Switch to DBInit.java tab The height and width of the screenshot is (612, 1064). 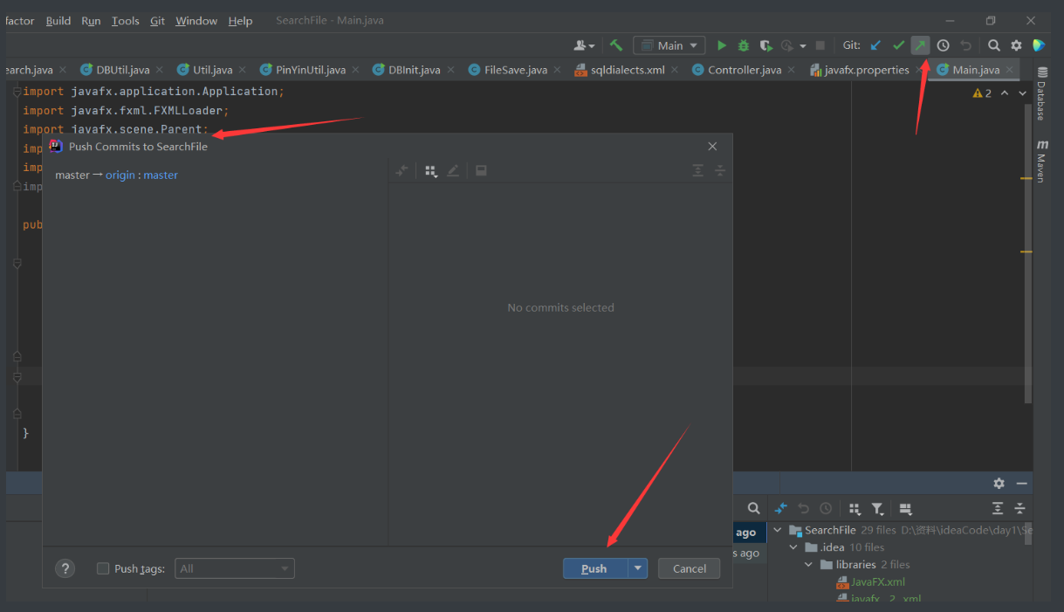pyautogui.click(x=414, y=70)
